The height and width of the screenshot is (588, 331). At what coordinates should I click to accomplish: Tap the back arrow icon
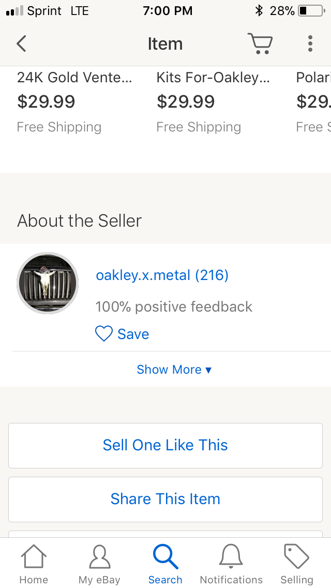click(21, 43)
